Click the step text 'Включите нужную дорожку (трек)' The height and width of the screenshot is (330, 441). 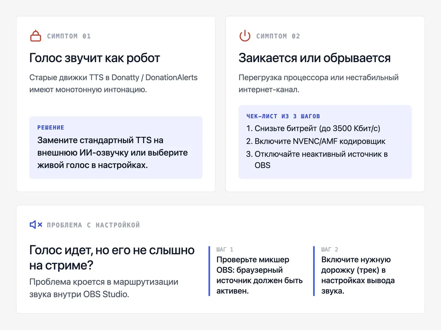(358, 275)
